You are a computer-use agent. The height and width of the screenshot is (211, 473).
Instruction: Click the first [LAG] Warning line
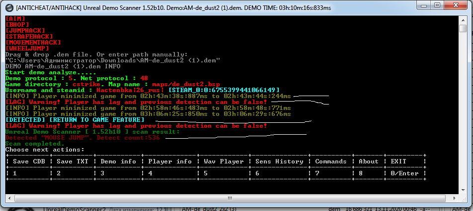pyautogui.click(x=136, y=102)
